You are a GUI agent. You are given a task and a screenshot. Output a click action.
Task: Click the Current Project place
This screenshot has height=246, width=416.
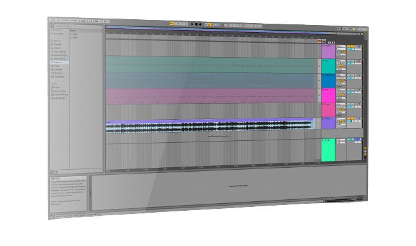pos(61,94)
